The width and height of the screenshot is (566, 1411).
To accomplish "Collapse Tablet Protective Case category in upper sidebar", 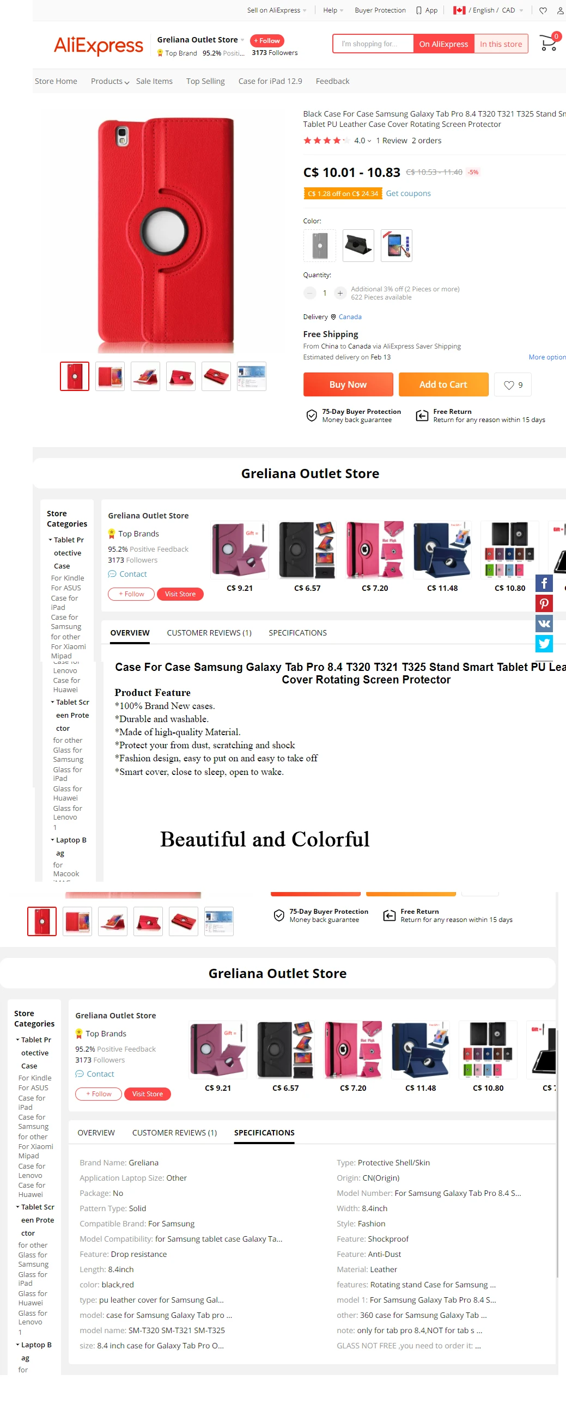I will [x=51, y=540].
